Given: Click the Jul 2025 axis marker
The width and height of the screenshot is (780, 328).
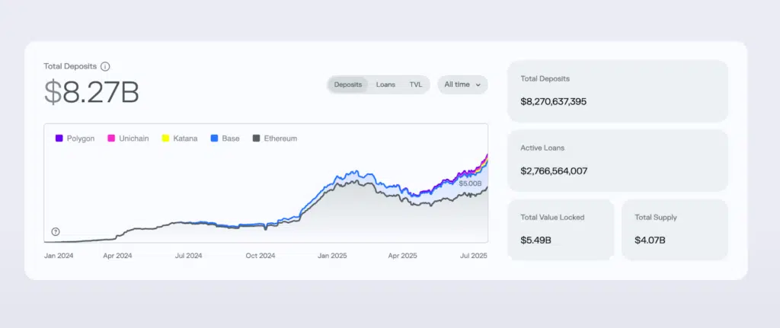Looking at the screenshot, I should coord(472,256).
